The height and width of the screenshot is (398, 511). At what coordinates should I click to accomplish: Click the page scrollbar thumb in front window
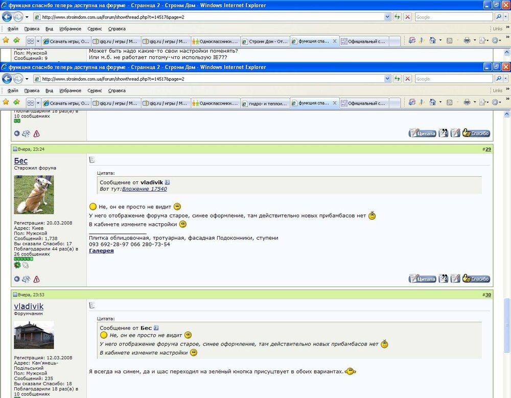pyautogui.click(x=507, y=325)
